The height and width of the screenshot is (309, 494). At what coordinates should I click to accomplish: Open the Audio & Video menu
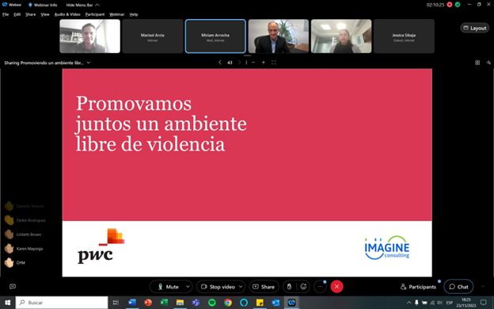(67, 14)
